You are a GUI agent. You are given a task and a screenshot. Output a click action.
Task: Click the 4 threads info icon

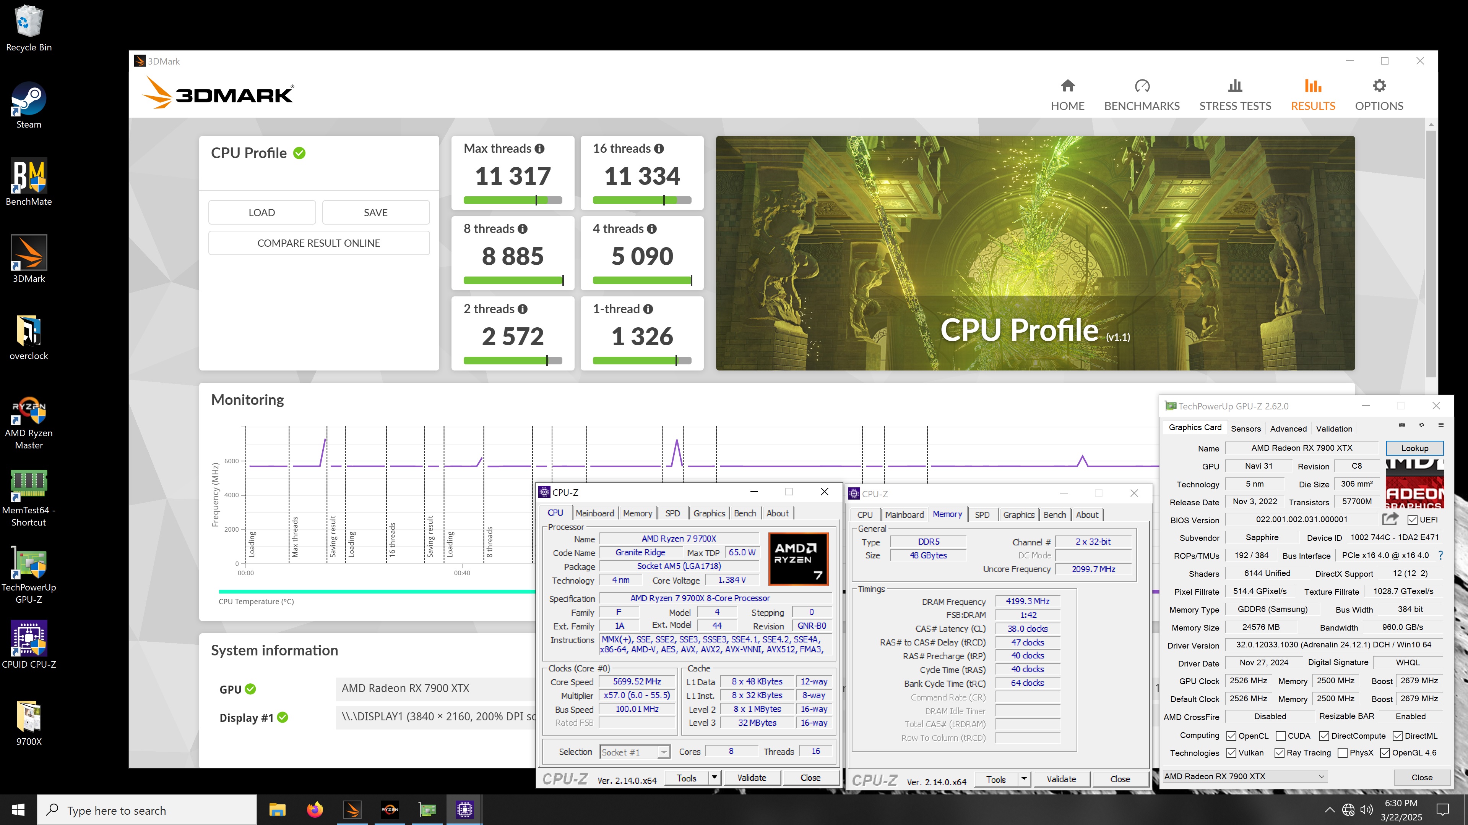click(x=651, y=229)
